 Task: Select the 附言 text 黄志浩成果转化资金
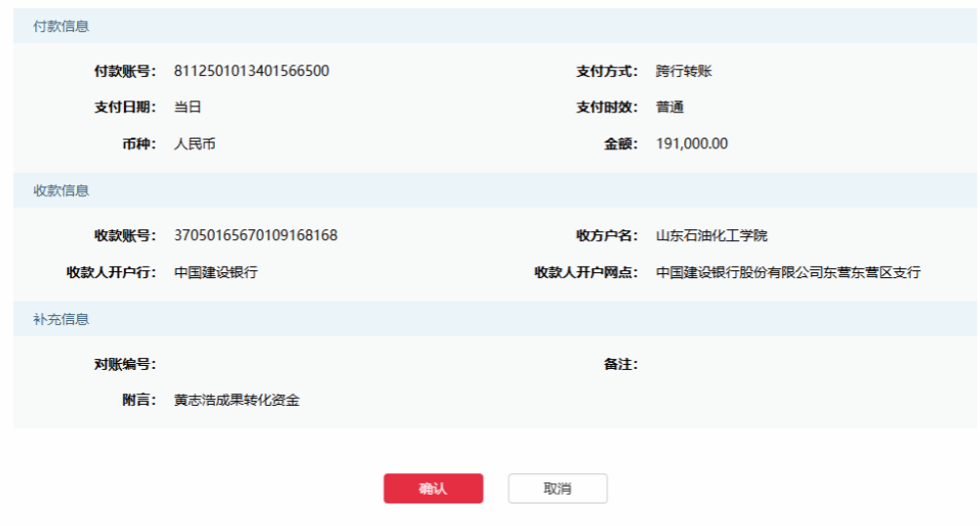click(236, 400)
